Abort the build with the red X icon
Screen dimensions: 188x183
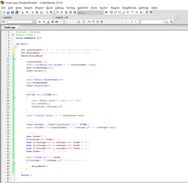point(75,12)
